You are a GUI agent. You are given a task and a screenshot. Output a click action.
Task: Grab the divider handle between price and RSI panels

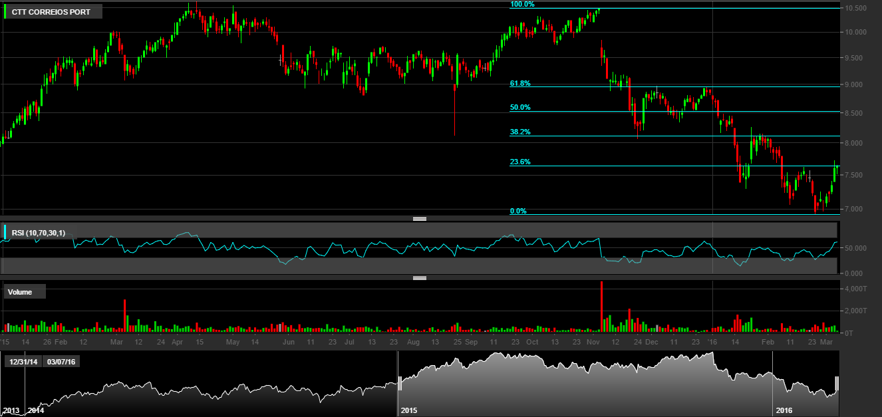tap(419, 218)
